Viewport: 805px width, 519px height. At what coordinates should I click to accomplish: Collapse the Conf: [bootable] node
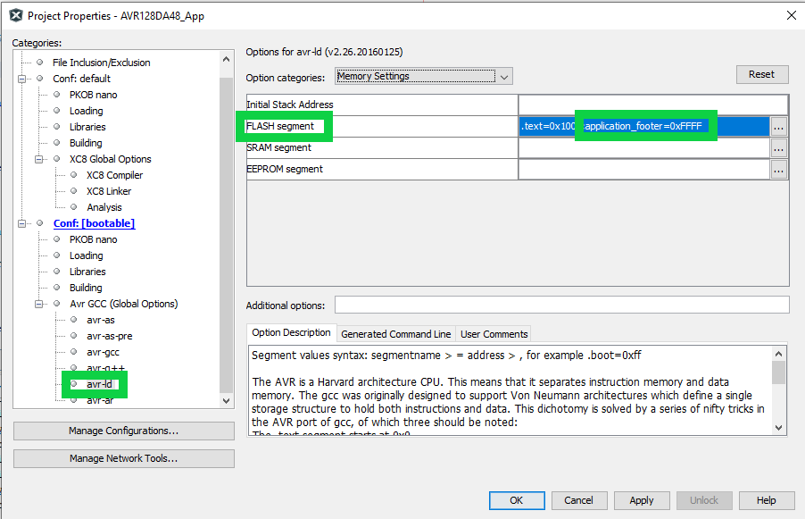tap(22, 223)
